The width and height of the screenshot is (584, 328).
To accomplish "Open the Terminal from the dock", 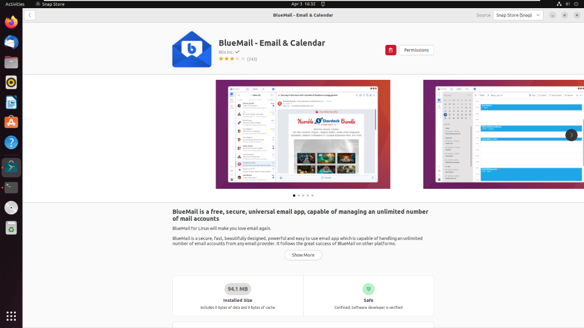I will click(x=11, y=188).
